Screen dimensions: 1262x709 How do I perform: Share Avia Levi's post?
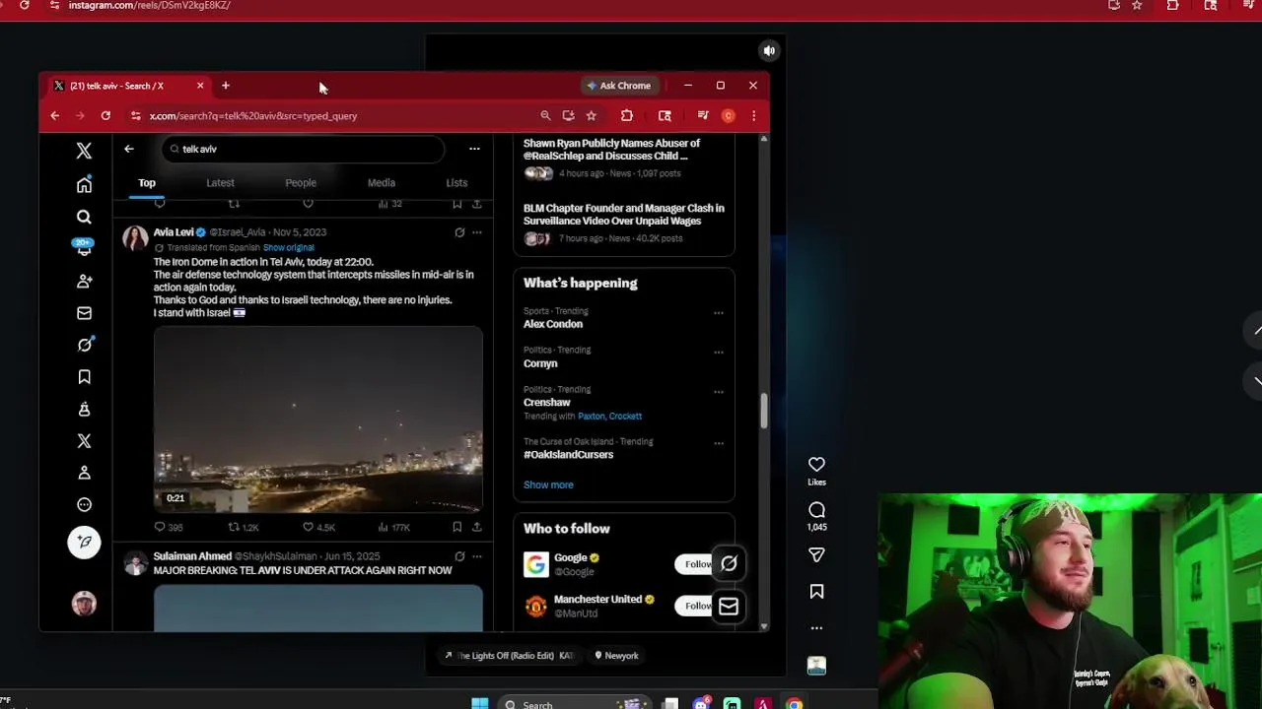point(477,527)
